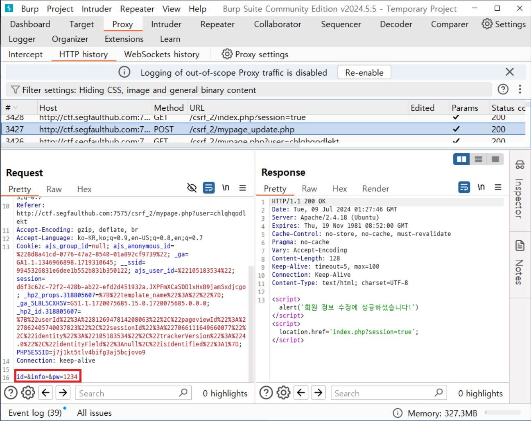Switch to the Sequencer tab
Image resolution: width=531 pixels, height=421 pixels.
click(x=341, y=24)
